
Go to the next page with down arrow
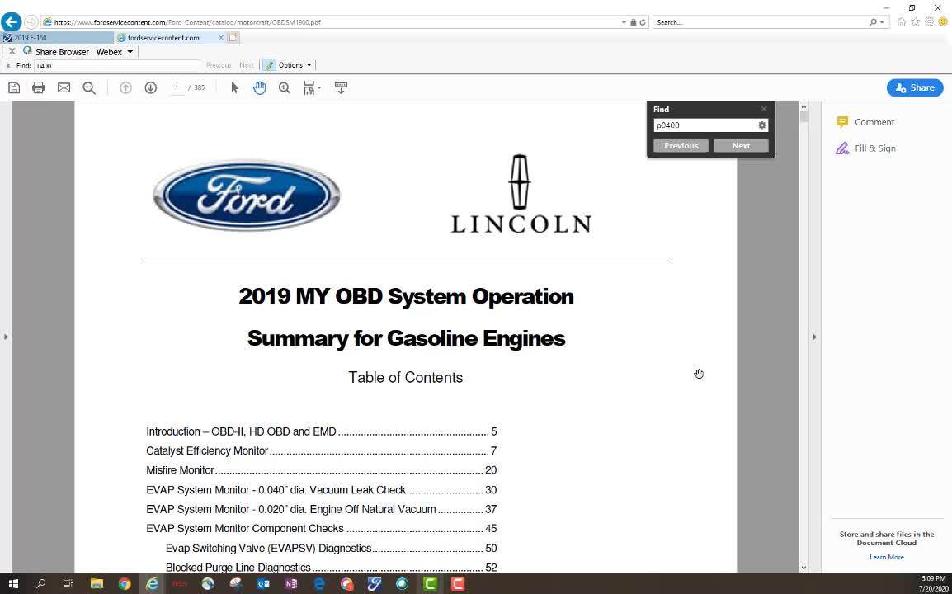click(151, 88)
